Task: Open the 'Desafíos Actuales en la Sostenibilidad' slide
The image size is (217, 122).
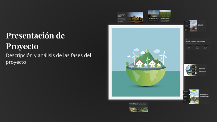Action: pos(198,44)
